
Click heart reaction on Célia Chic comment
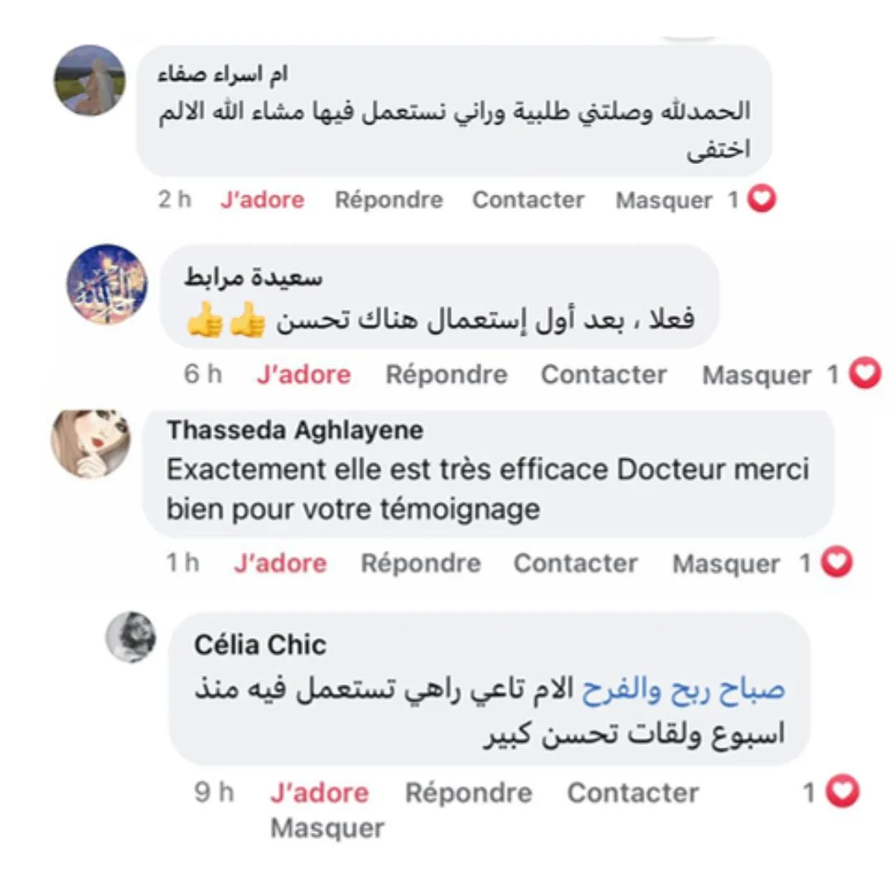(x=843, y=791)
